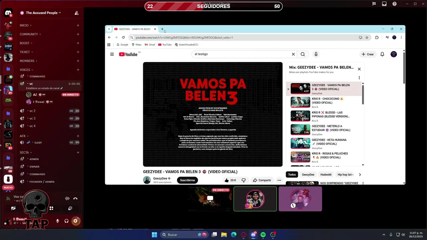Like the video with 20 K likes
427x240 pixels.
pos(231,180)
